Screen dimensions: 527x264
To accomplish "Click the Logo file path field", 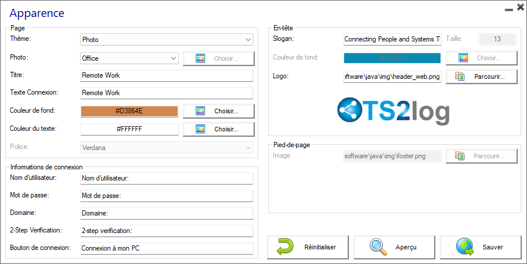I will [391, 77].
